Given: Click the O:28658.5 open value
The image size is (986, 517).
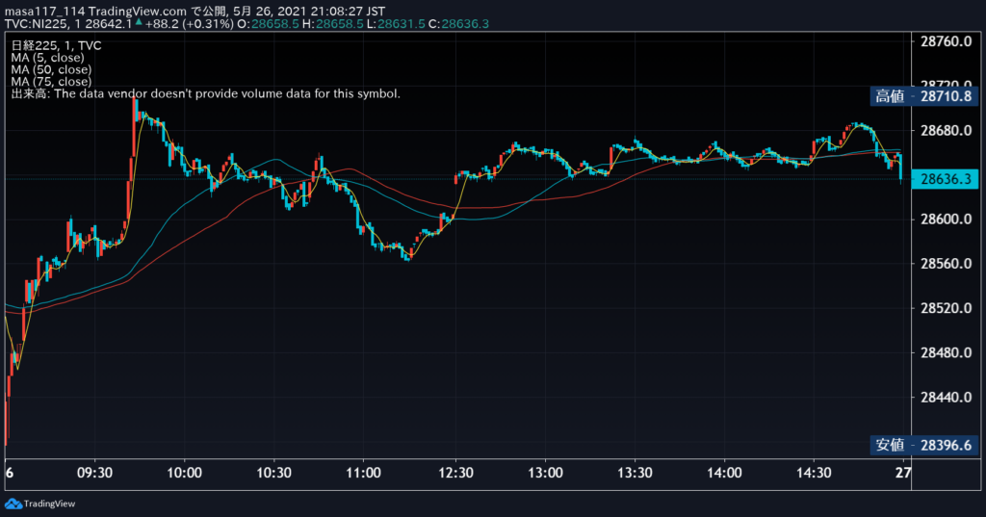Looking at the screenshot, I should (268, 24).
